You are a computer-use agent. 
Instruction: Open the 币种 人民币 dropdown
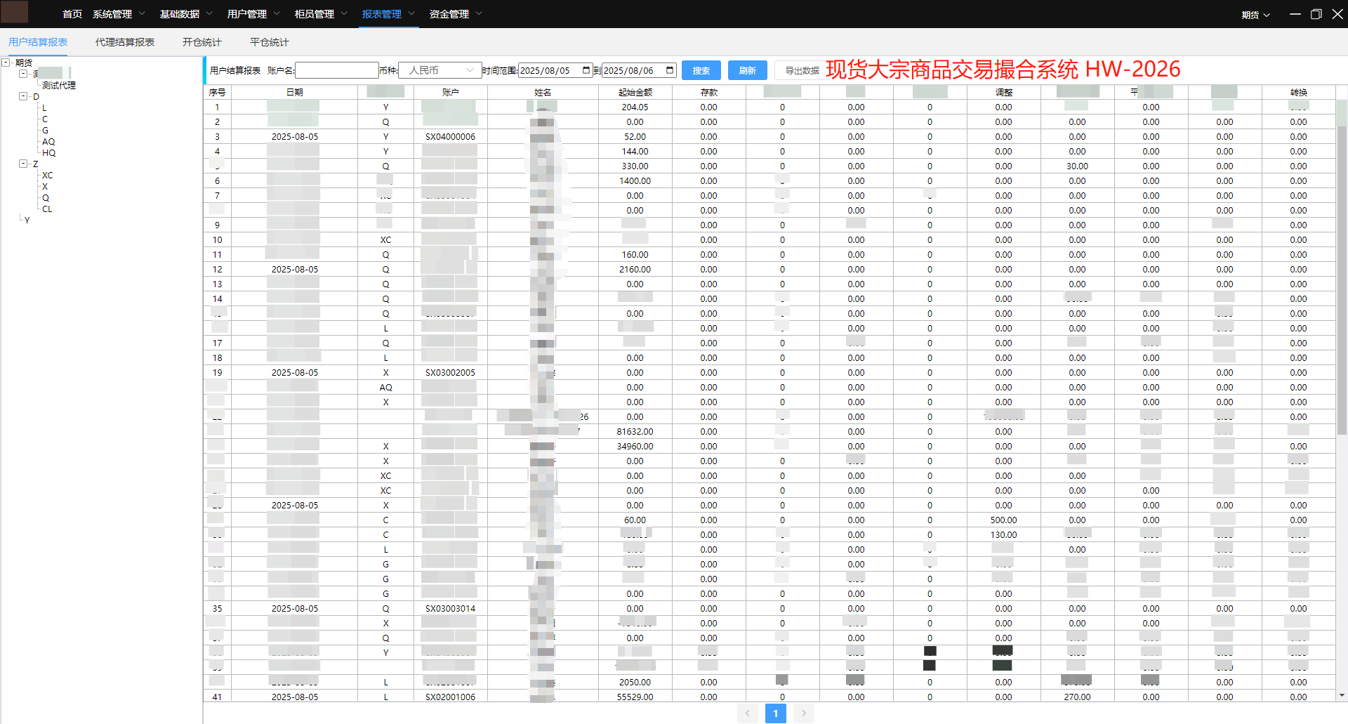pos(440,70)
